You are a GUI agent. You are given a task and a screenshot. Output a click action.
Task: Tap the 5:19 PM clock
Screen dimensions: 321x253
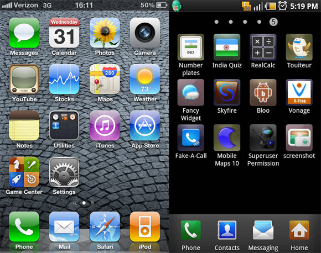[x=304, y=6]
